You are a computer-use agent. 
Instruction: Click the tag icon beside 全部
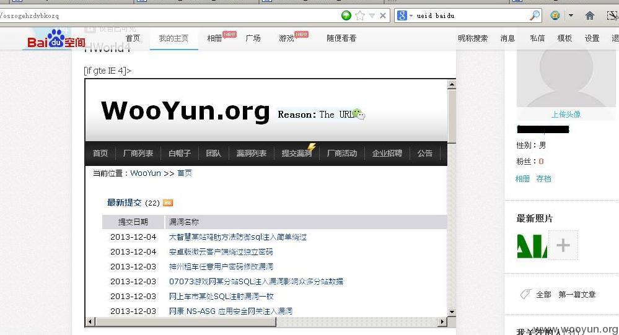[525, 294]
